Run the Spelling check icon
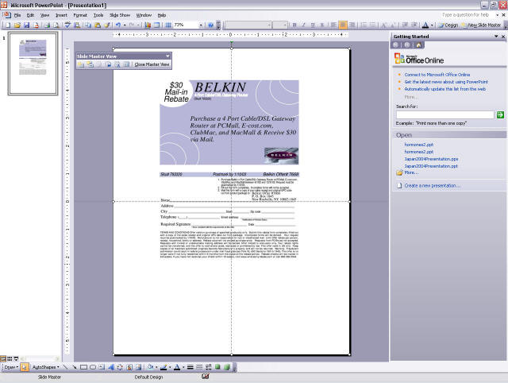The image size is (508, 383). click(x=67, y=25)
